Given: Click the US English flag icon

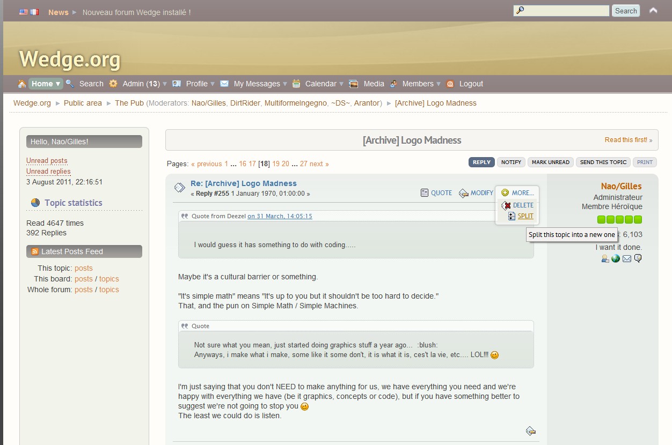Looking at the screenshot, I should pyautogui.click(x=24, y=12).
